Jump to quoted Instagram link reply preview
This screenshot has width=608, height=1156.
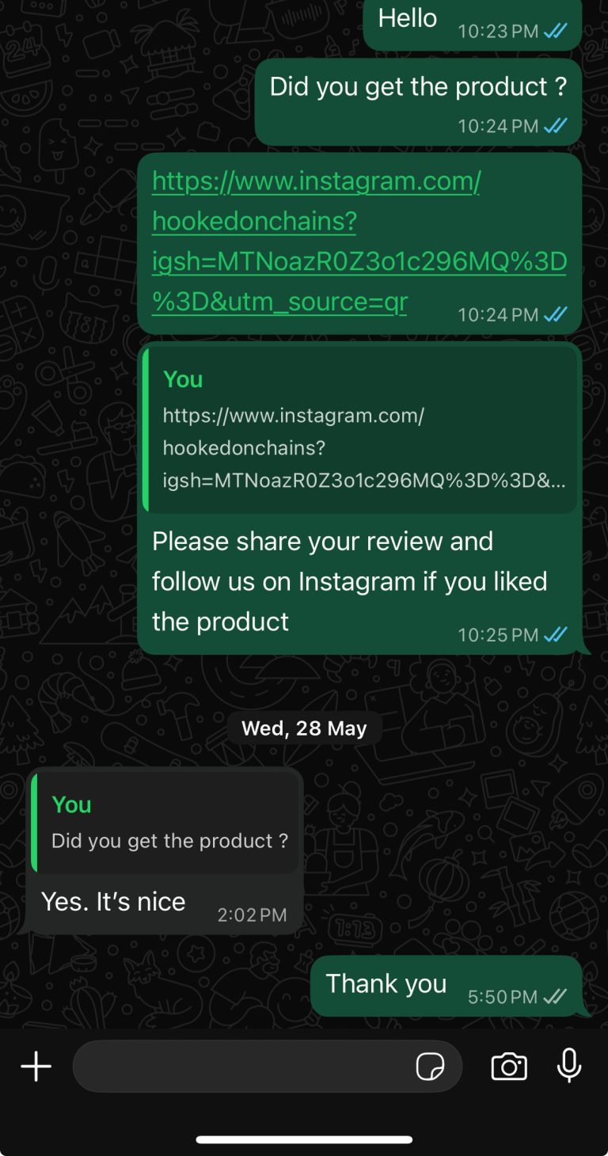[x=359, y=430]
